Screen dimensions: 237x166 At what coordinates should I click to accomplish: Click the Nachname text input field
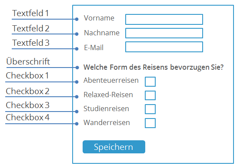click(x=164, y=33)
